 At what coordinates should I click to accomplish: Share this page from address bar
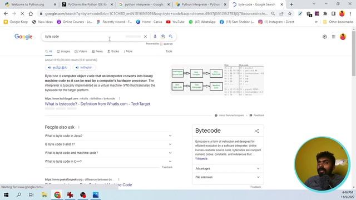point(281,13)
